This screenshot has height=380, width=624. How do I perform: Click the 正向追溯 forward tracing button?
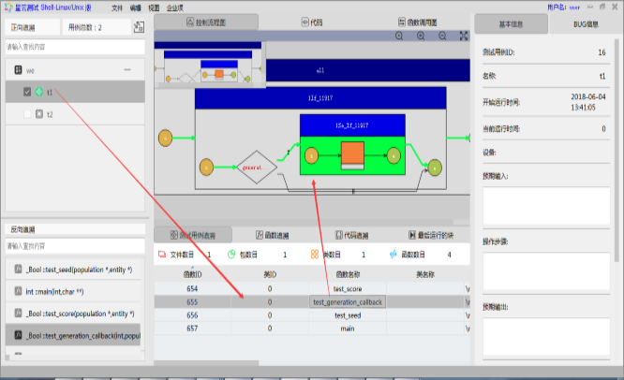pos(33,27)
